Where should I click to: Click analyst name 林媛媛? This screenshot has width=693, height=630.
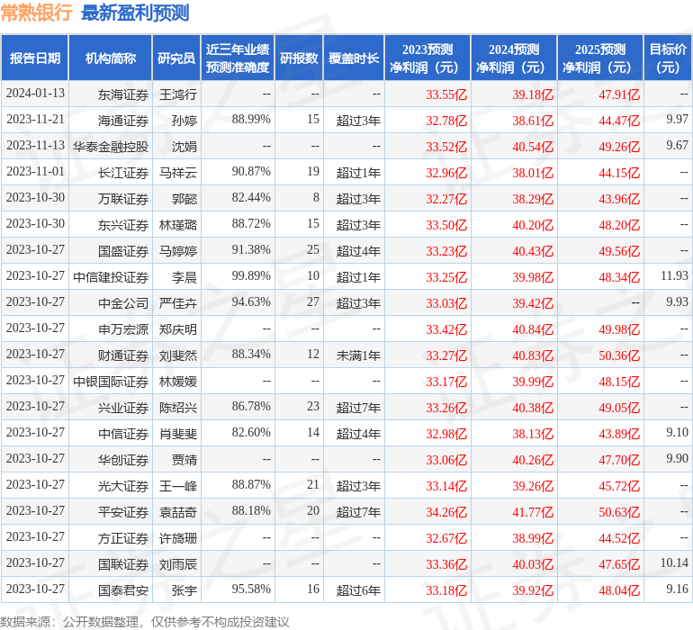(177, 381)
